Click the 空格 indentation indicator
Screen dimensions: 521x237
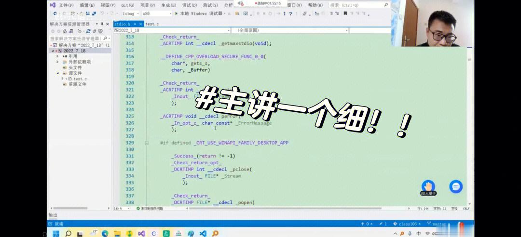454,209
